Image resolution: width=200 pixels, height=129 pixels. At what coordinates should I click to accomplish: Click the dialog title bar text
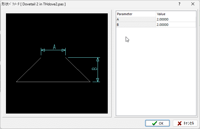33,4
